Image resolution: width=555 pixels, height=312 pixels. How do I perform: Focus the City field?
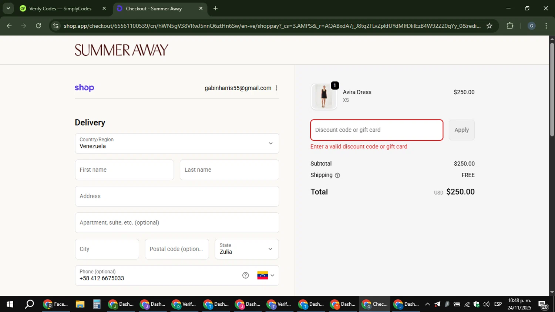pos(107,249)
